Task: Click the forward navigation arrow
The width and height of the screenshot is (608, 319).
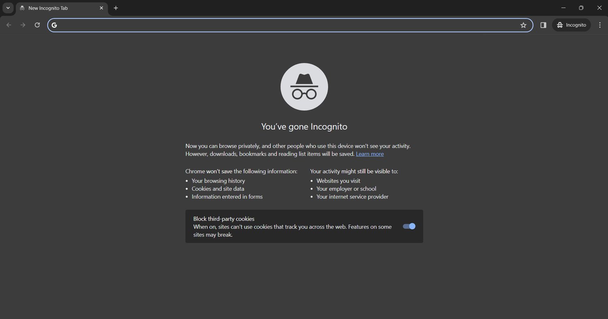Action: click(23, 25)
